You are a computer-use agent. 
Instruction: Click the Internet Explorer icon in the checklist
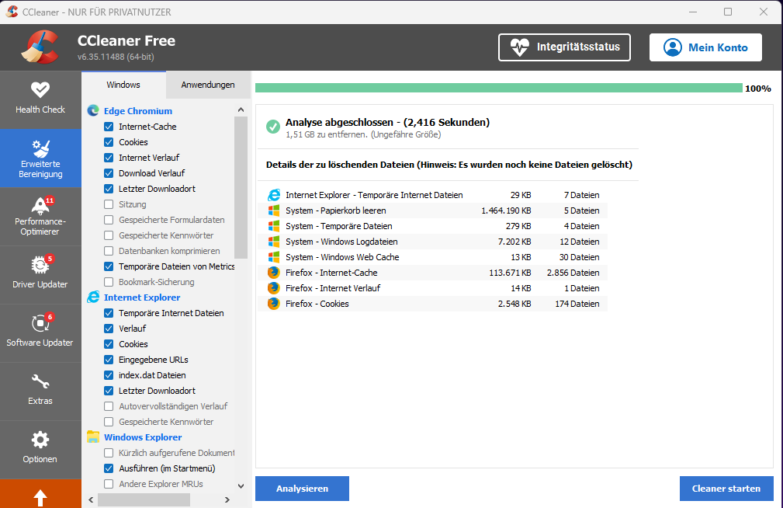[93, 297]
